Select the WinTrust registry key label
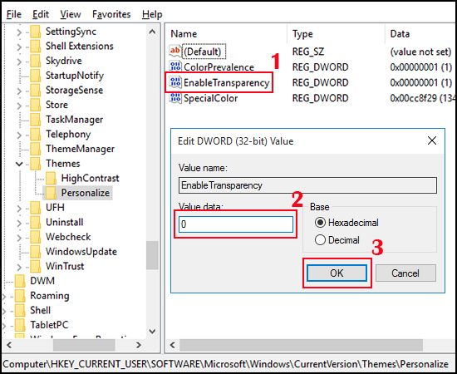The image size is (457, 374). click(65, 266)
